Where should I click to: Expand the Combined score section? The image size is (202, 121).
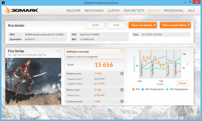coord(122,102)
